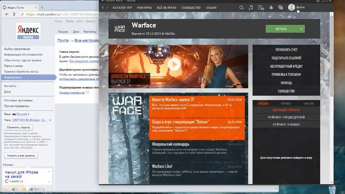Viewport: 345px width, 194px height.
Task: Click the user avatar icon
Action: click(x=292, y=8)
